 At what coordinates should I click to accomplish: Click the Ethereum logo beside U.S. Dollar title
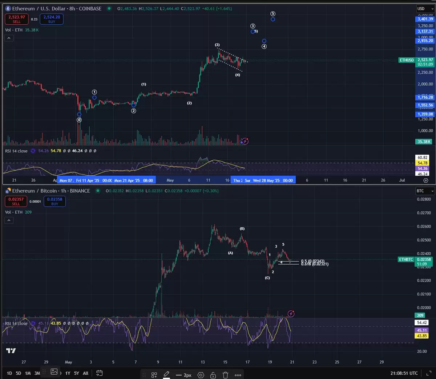click(x=8, y=8)
